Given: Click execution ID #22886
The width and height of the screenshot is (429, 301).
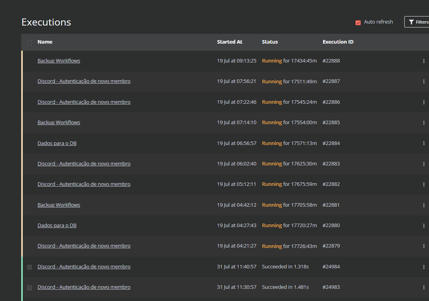Looking at the screenshot, I should 331,102.
